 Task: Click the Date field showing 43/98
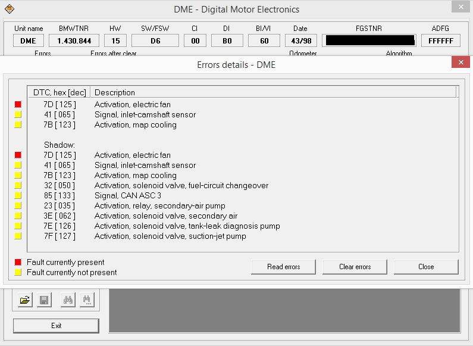[x=301, y=40]
